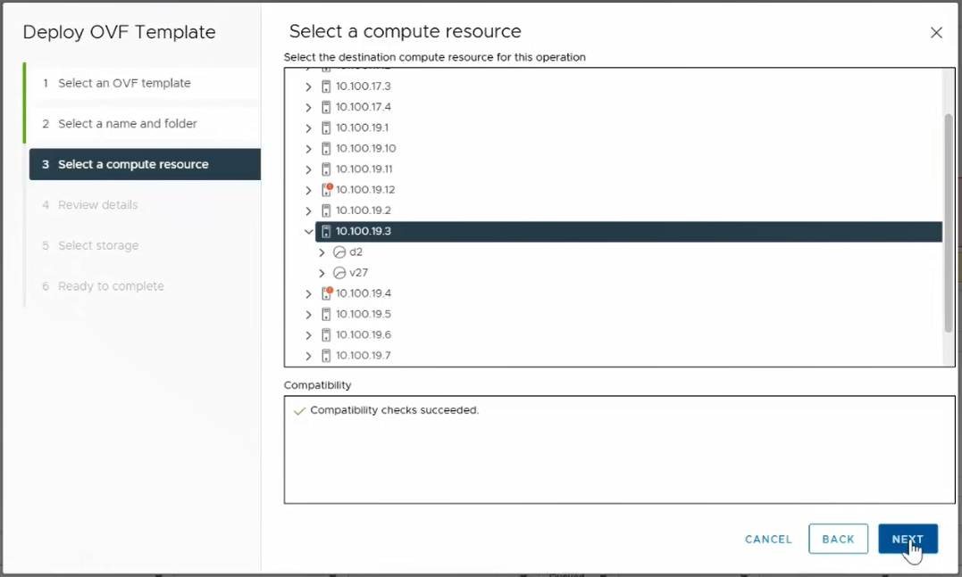Click the compute resource list scrollbar
The image size is (962, 577).
pos(949,223)
